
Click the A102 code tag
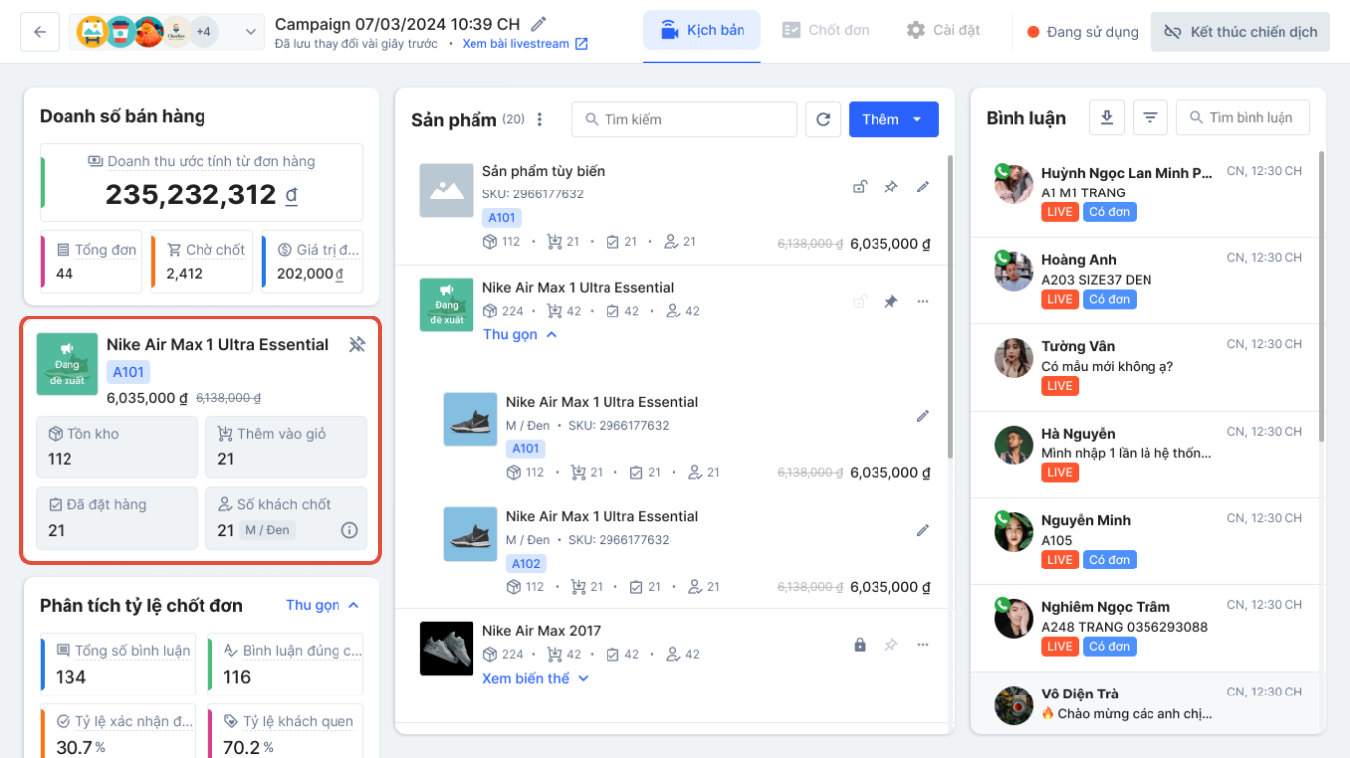(526, 564)
